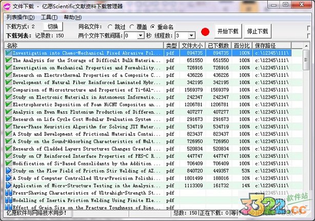Click the 总数: 150 status bar entry
Screen dimensions: 315x221
pyautogui.click(x=185, y=213)
